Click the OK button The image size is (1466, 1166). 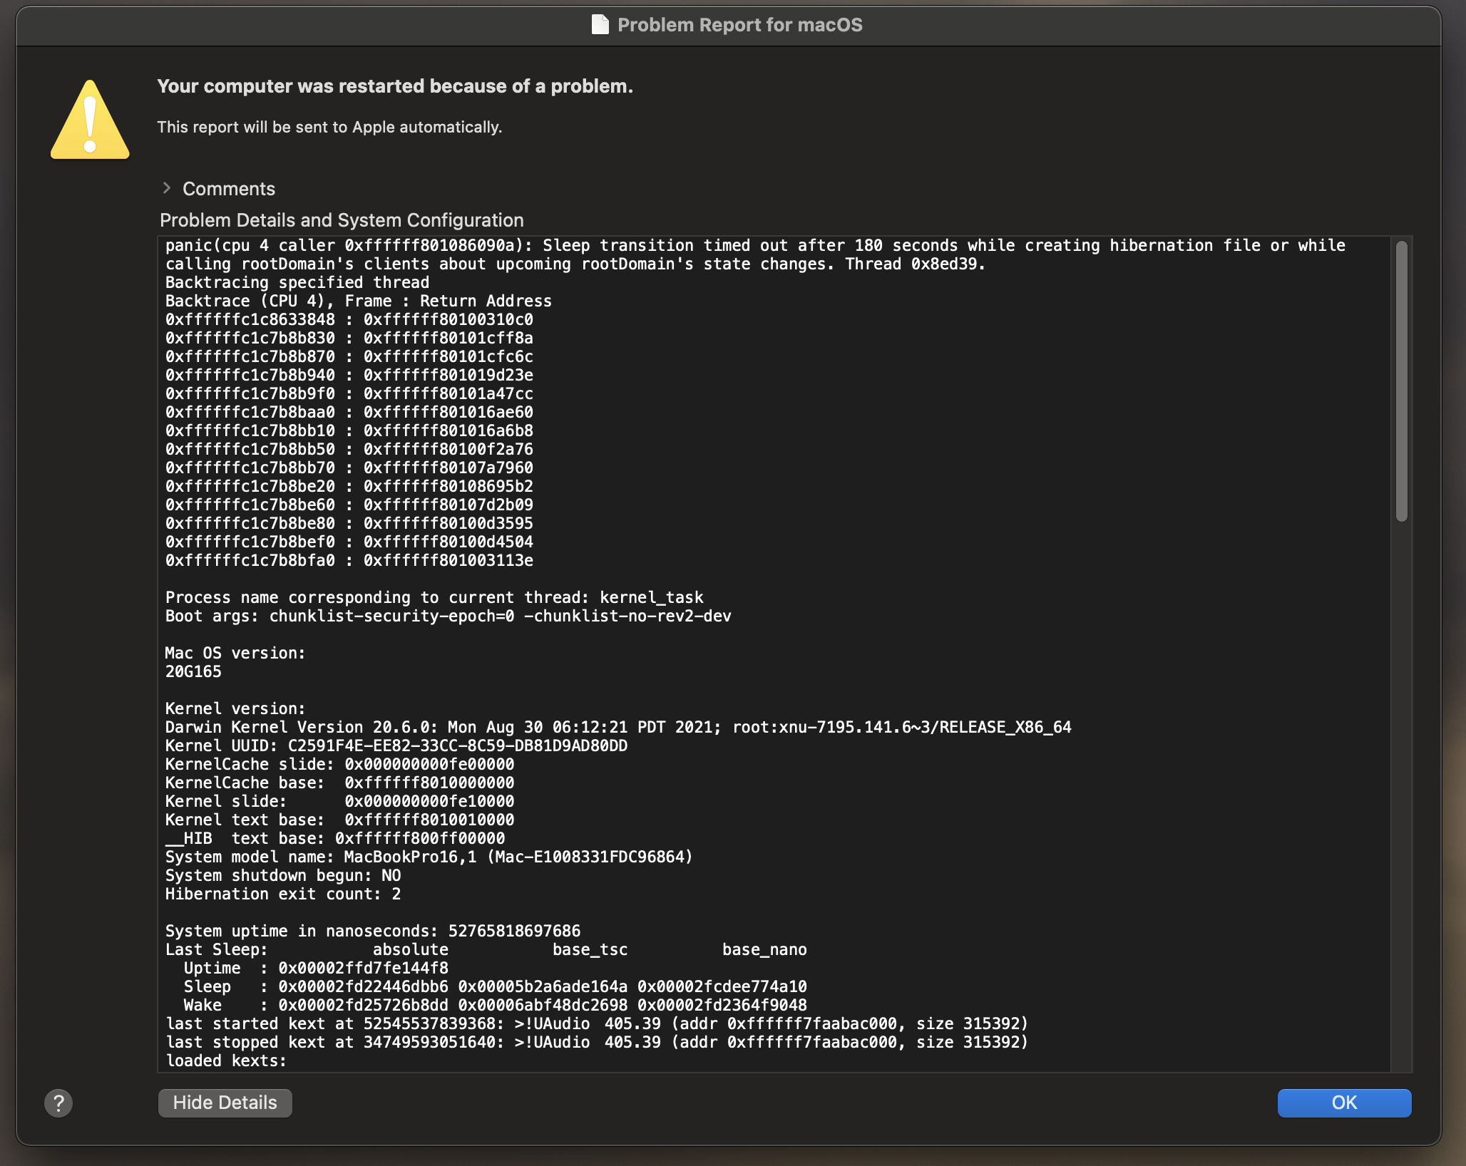(1343, 1103)
